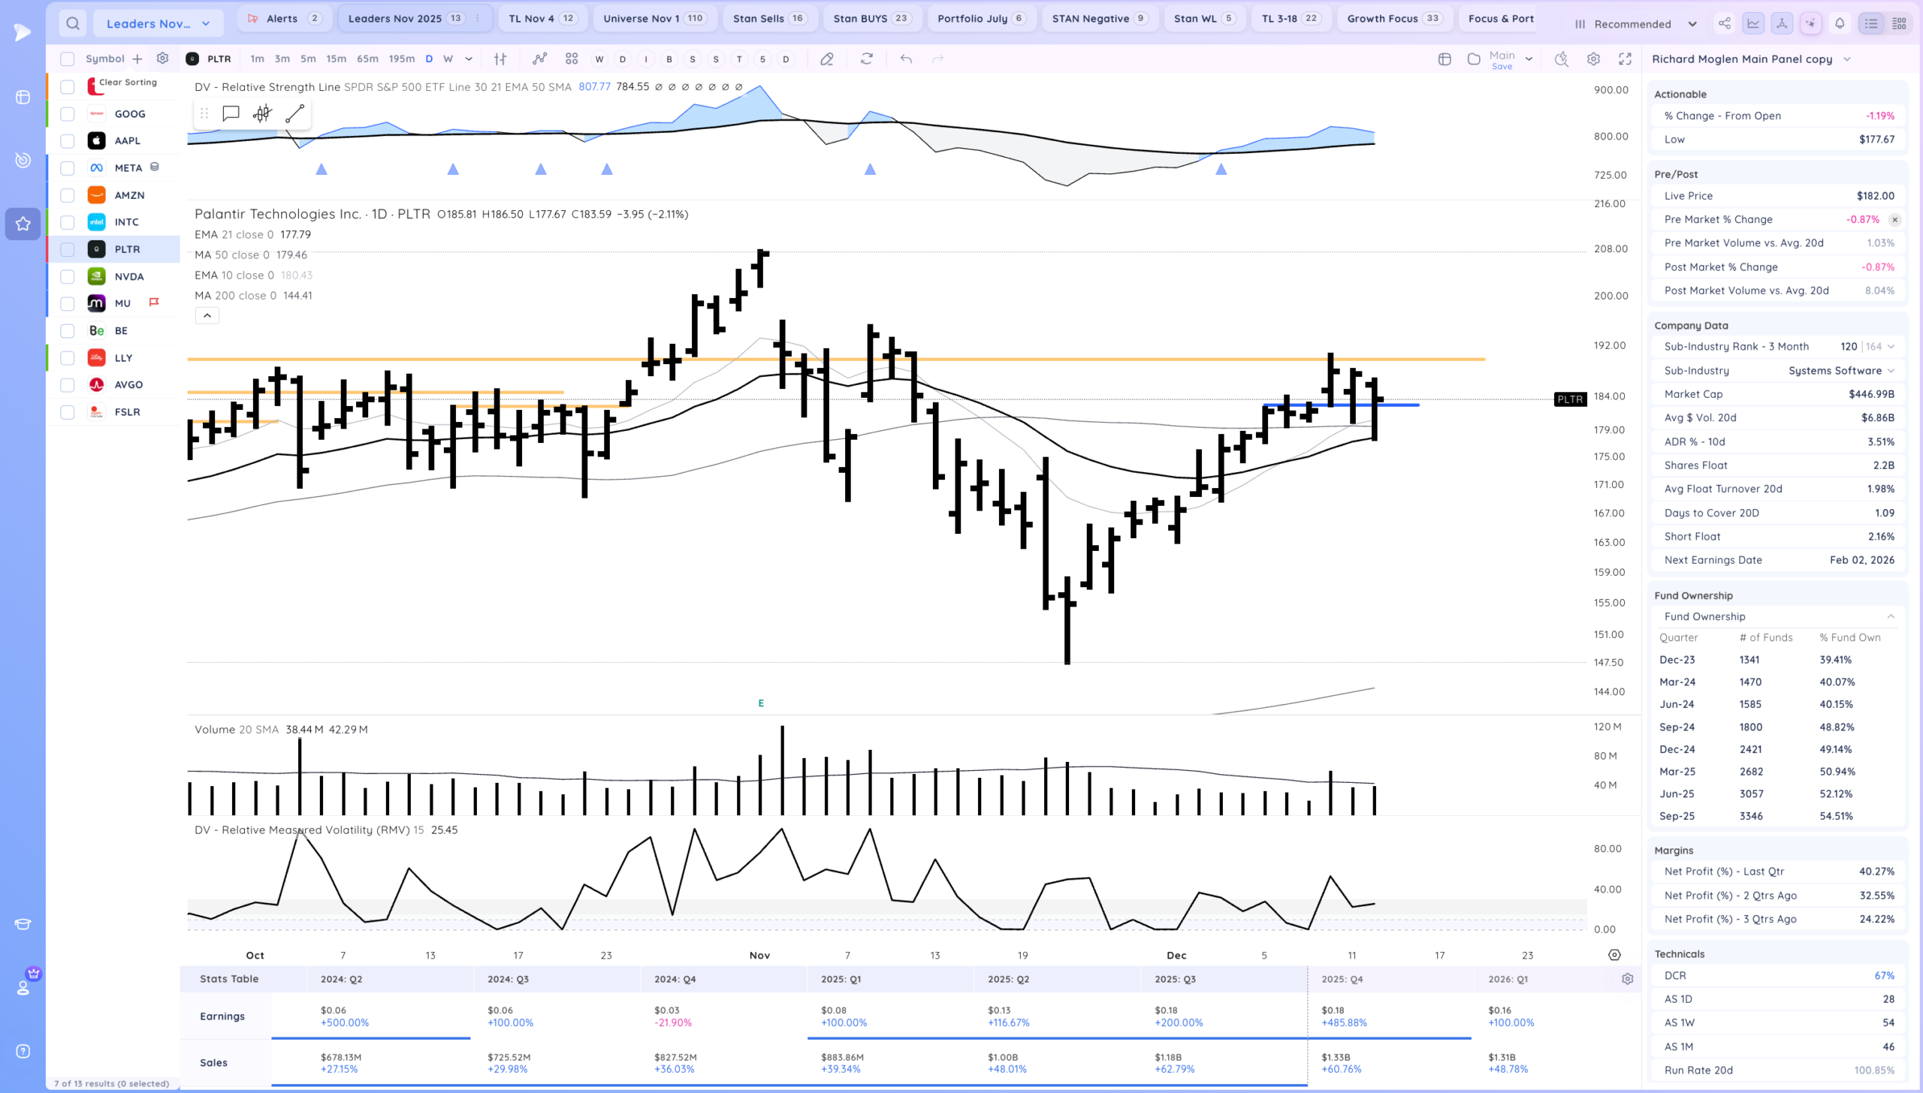Click the eraser drawing tool icon
The height and width of the screenshot is (1093, 1923).
pos(827,59)
